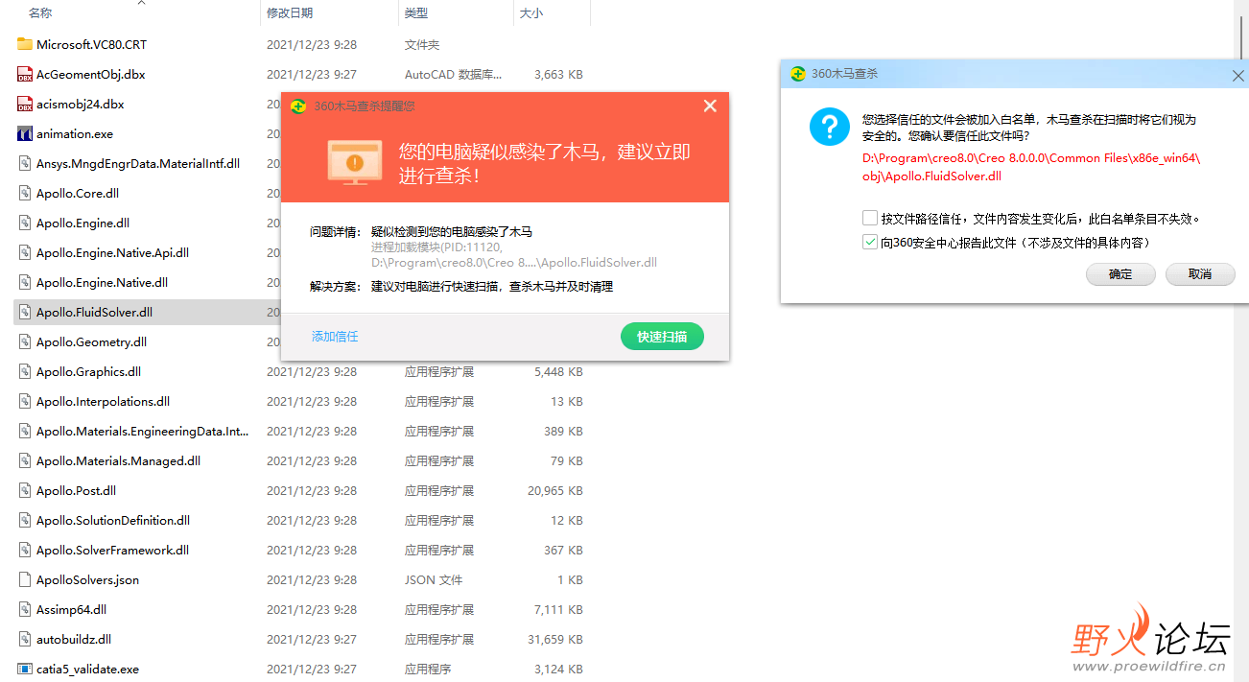Click the JSON 文件 type cell
This screenshot has height=682, width=1249.
pyautogui.click(x=434, y=579)
